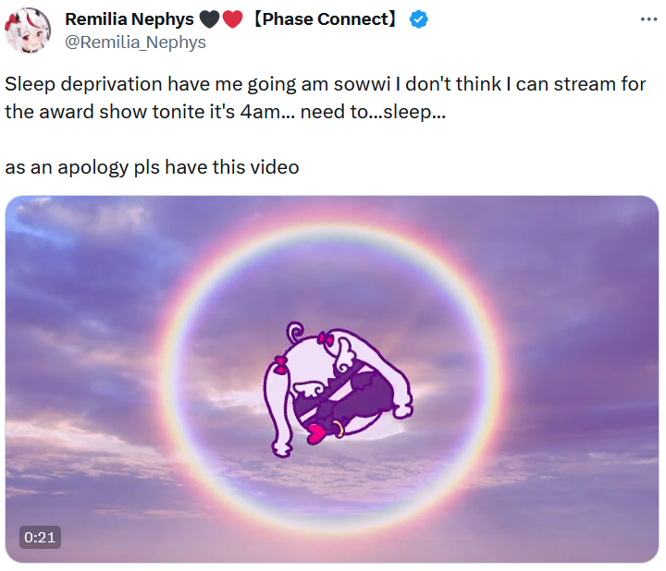This screenshot has width=666, height=571.
Task: Click the red heart emoji in name
Action: 232,19
